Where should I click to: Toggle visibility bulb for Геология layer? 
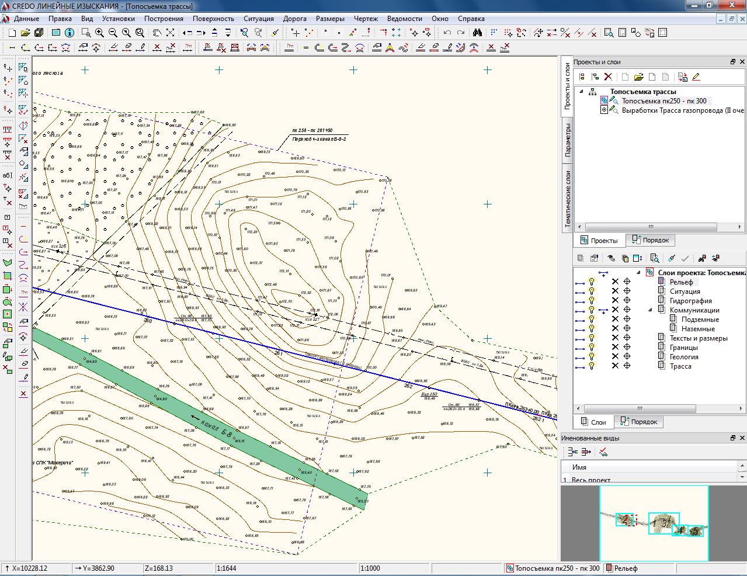[x=592, y=356]
